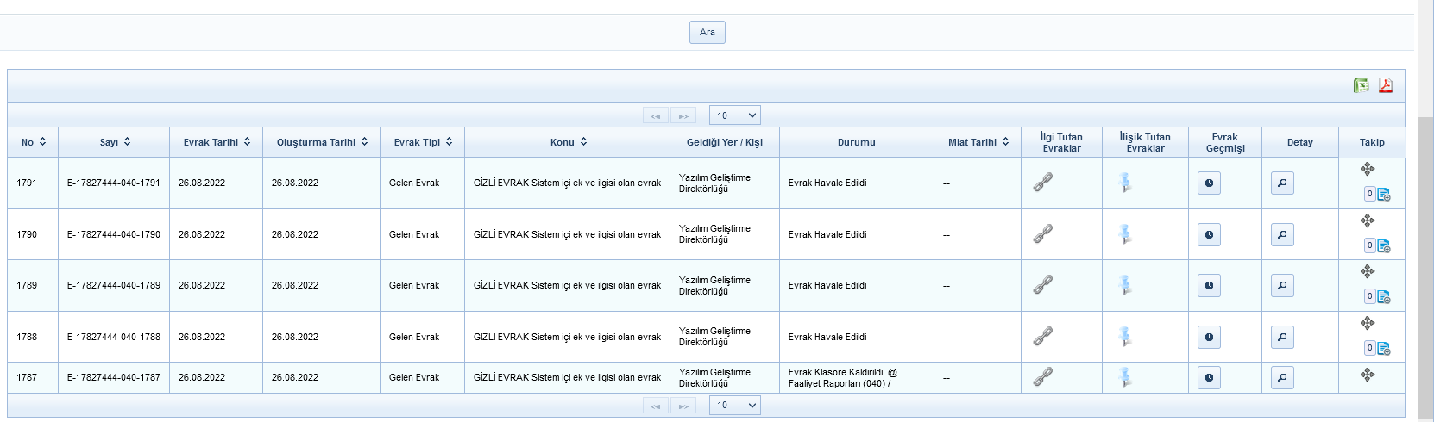Open detail magnifier for row 1790
Viewport: 1434px width, 422px height.
(1282, 234)
